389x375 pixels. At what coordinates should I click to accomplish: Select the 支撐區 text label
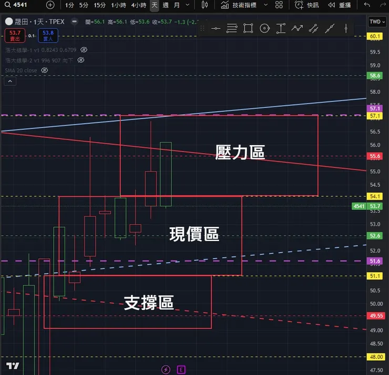[149, 302]
